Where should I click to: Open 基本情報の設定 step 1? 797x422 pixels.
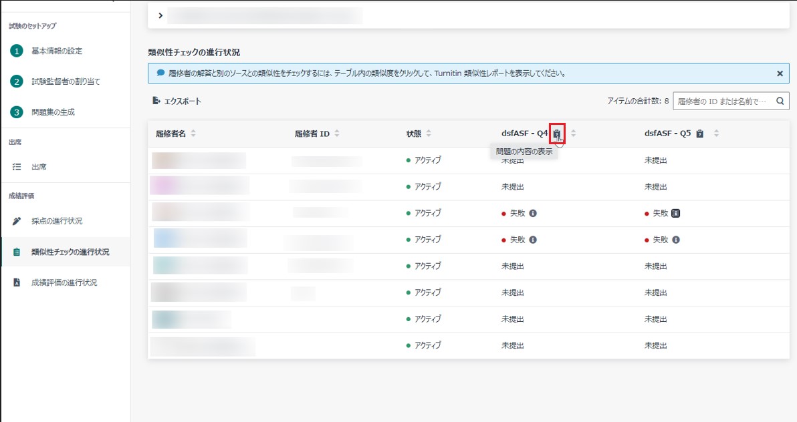(x=57, y=51)
